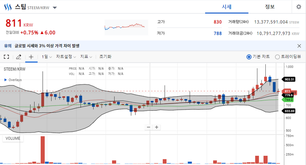Expand the Overlays section
Viewport: 306px width, 165px height.
(13, 80)
